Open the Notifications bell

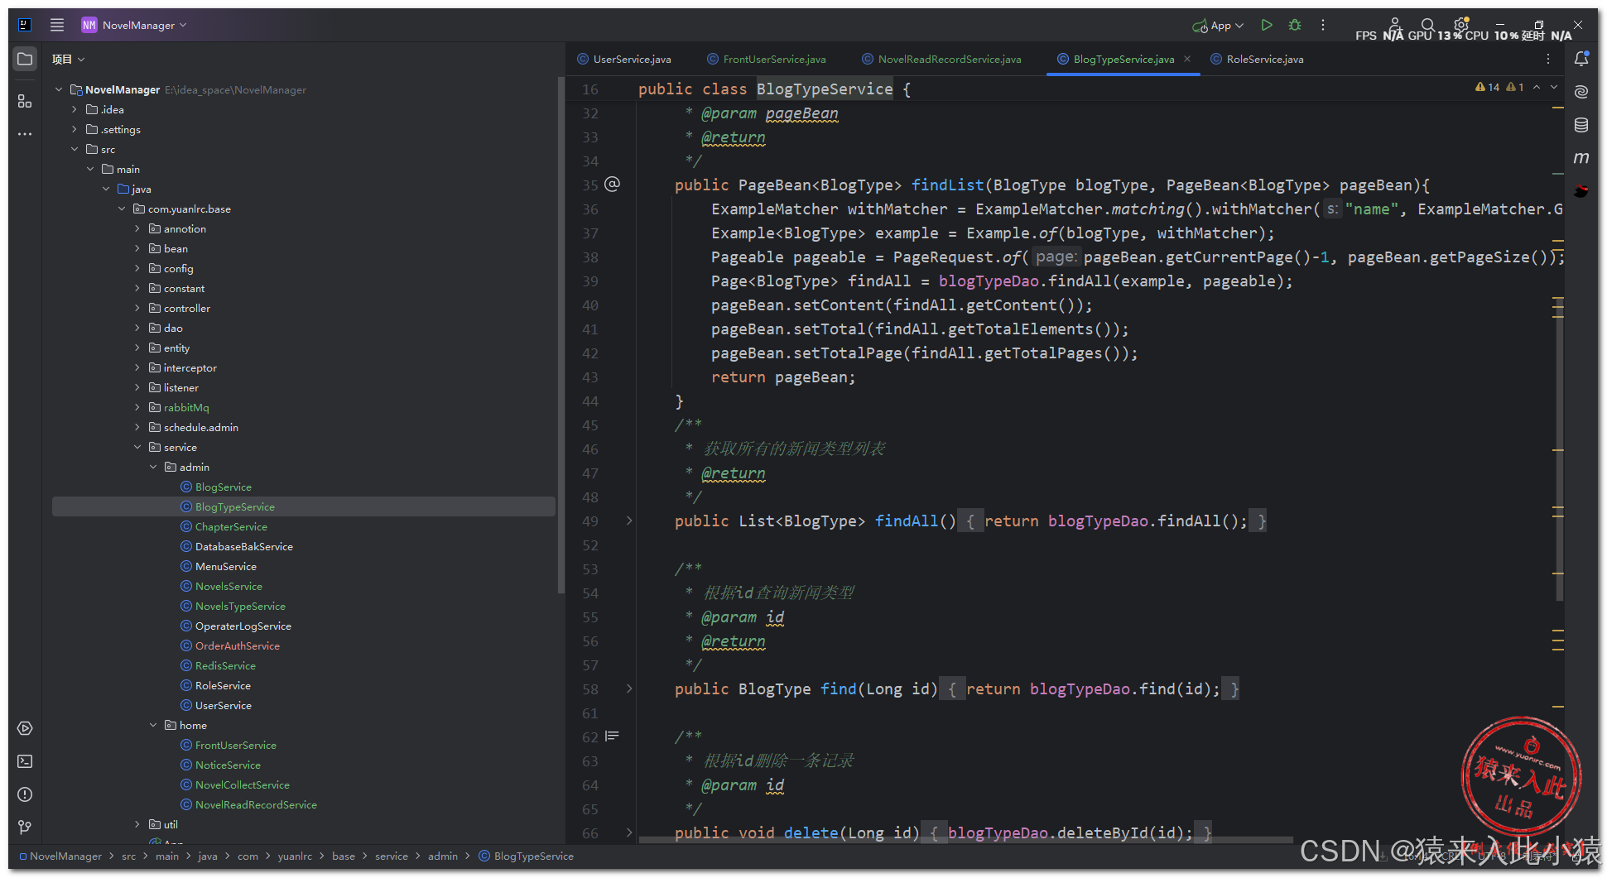tap(1581, 59)
